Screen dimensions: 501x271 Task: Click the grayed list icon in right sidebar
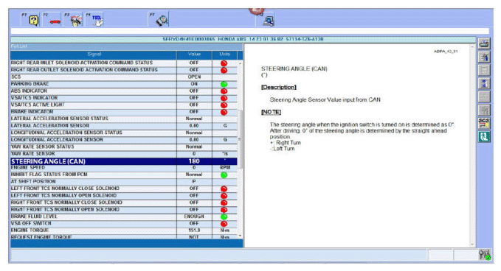coord(484,70)
